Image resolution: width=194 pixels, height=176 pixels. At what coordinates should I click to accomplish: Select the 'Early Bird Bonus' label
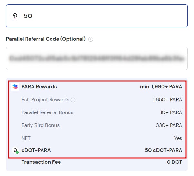[x=41, y=125]
